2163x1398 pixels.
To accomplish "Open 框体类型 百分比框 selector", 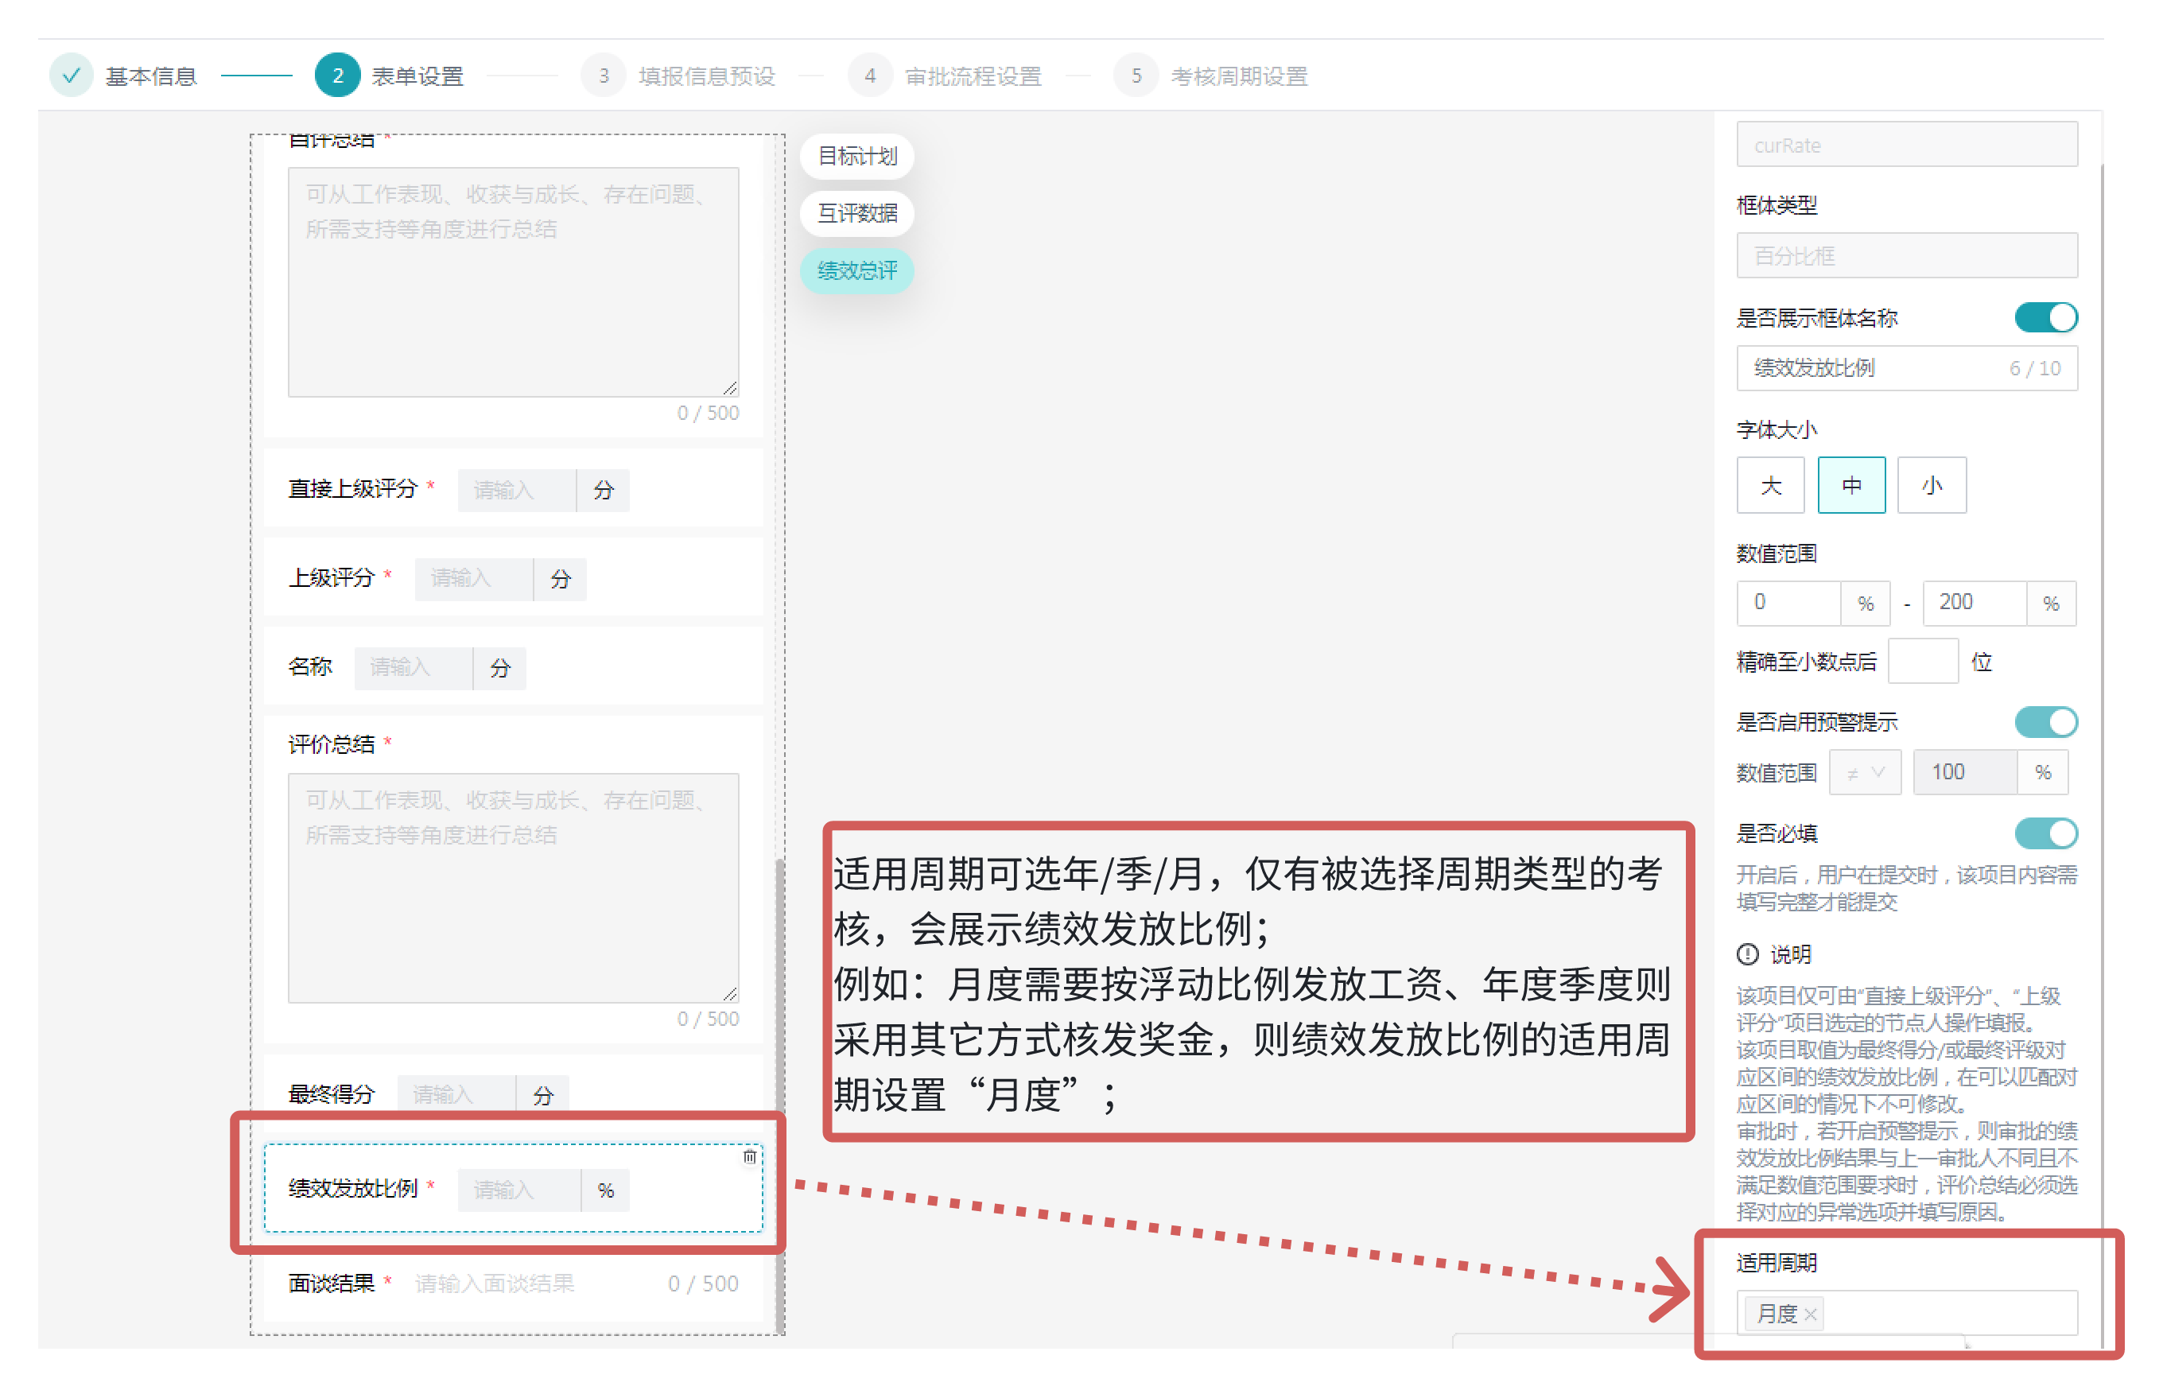I will click(x=1906, y=256).
